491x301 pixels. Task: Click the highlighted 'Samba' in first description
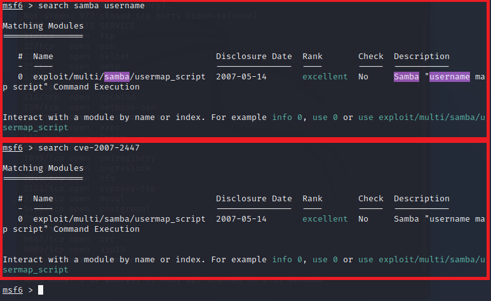tap(406, 77)
